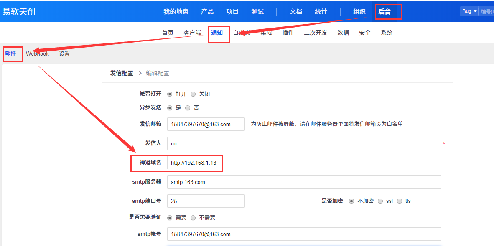Open the 统计 top menu
The width and height of the screenshot is (494, 250).
click(x=321, y=12)
